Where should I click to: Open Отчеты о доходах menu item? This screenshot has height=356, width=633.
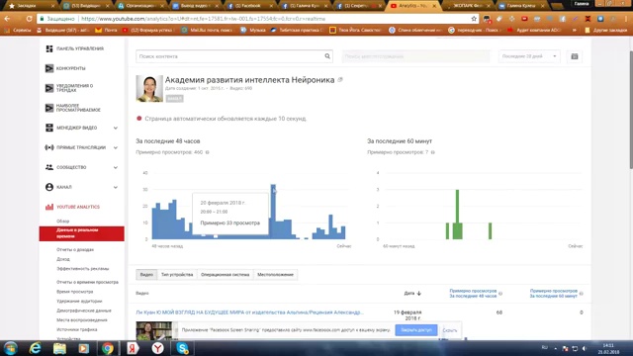(x=75, y=250)
